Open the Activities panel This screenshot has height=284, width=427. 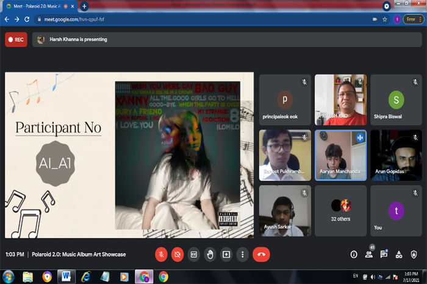[399, 254]
